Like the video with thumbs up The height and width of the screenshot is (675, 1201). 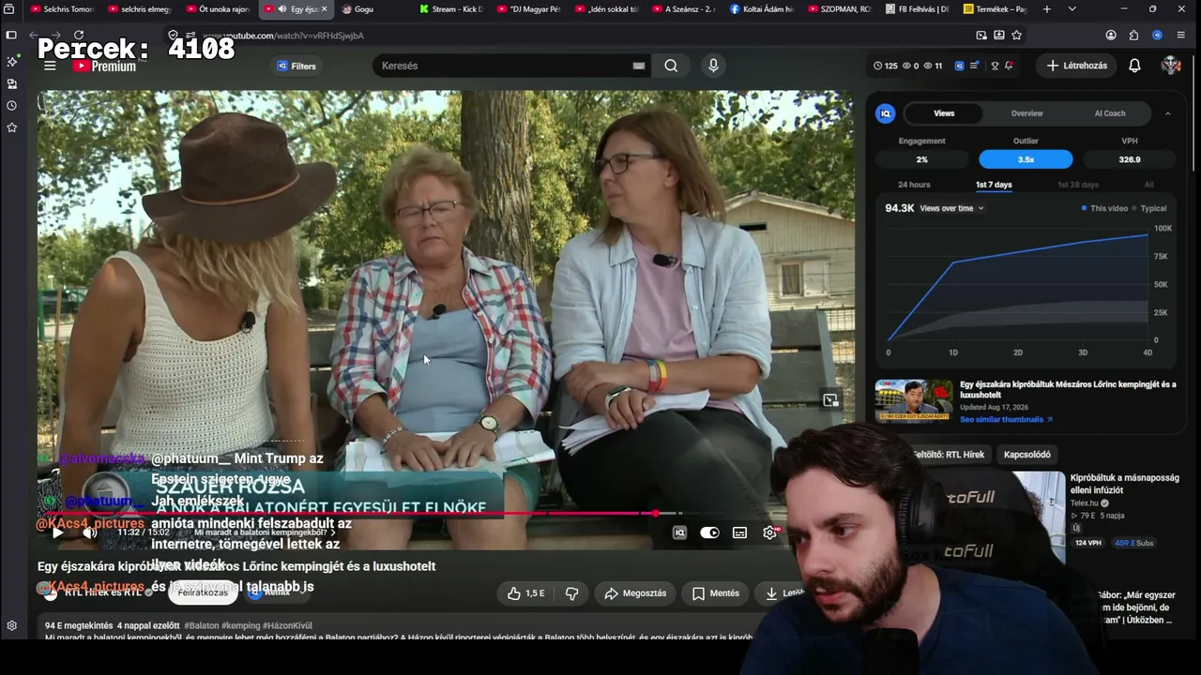(x=525, y=593)
